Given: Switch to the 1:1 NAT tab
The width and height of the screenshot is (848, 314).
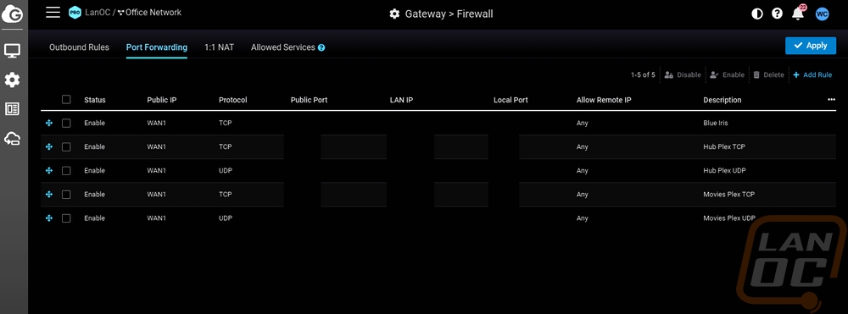Looking at the screenshot, I should (219, 47).
